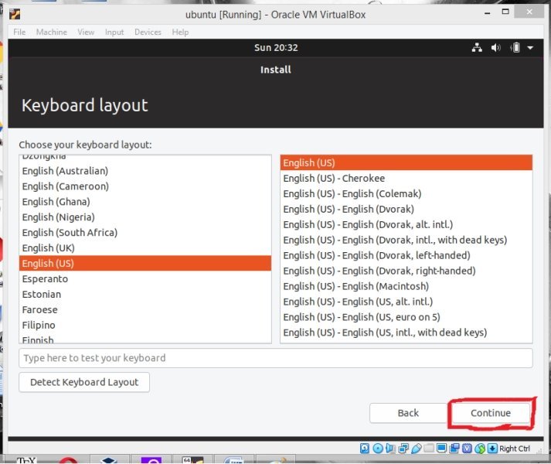The image size is (551, 464).
Task: Select English (US) variant in the right list
Action: [x=406, y=163]
